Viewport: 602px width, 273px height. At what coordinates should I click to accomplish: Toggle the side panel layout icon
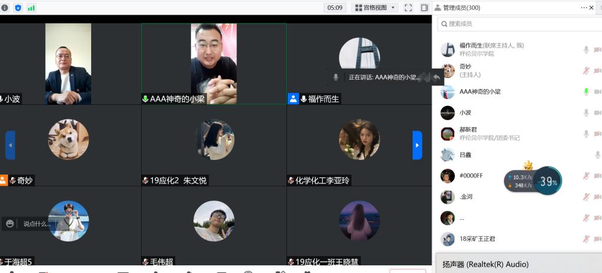424,8
